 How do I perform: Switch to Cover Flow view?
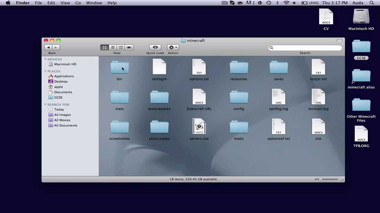pos(129,47)
